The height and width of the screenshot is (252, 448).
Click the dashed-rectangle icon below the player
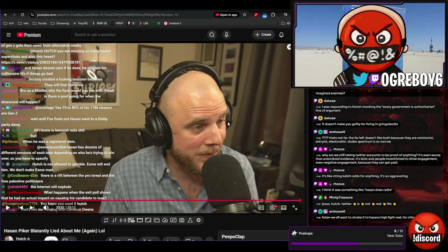tap(156, 220)
